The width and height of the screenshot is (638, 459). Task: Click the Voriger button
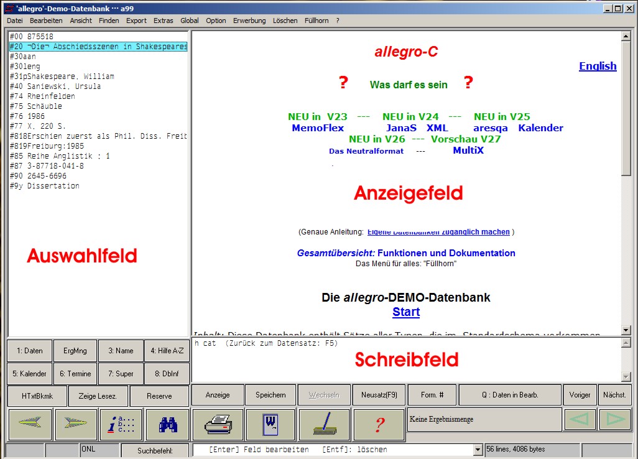click(x=580, y=395)
